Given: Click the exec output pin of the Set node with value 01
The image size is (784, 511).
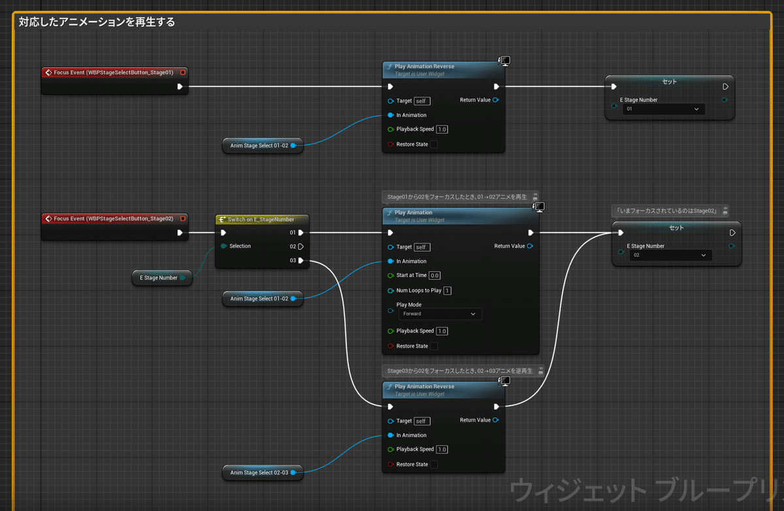Looking at the screenshot, I should tap(725, 86).
